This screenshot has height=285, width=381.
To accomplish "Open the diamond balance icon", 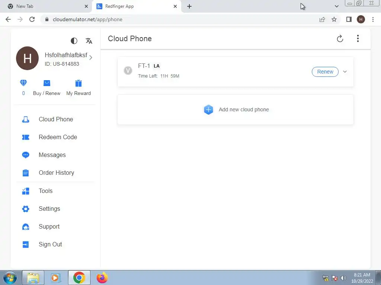I will pos(23,83).
